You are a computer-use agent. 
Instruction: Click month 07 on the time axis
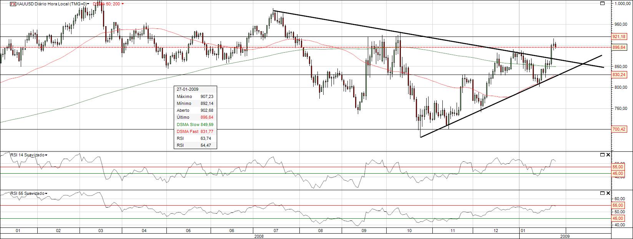pos(276,231)
